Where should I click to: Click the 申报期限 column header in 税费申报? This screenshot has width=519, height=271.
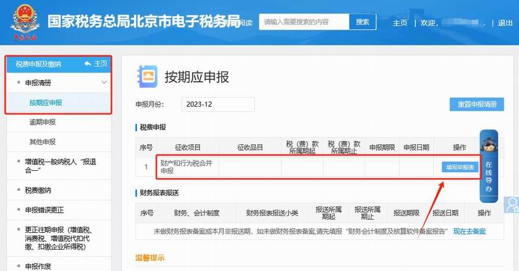pos(382,147)
